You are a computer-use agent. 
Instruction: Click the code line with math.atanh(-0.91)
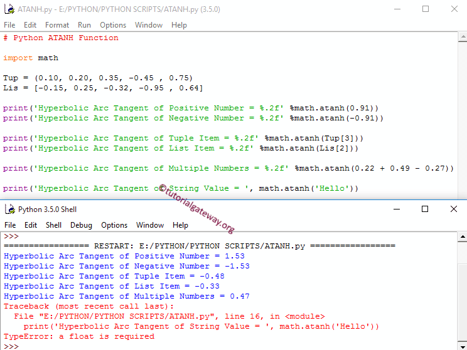coord(193,118)
